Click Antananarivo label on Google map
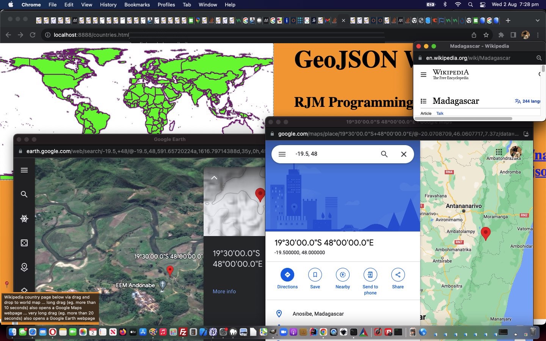Viewport: 546px width, 341px height. (464, 206)
